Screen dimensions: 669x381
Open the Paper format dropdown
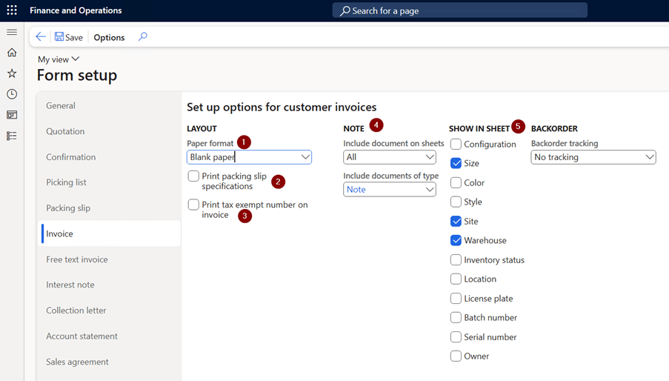coord(249,157)
